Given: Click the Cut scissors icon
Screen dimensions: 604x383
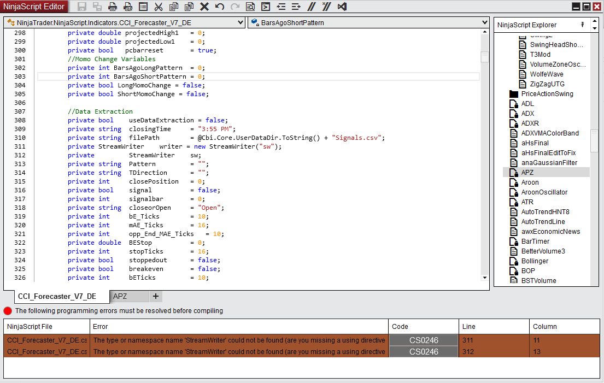Looking at the screenshot, I should pos(159,7).
